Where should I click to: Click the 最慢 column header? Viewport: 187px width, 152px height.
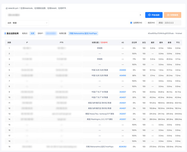point(169,43)
